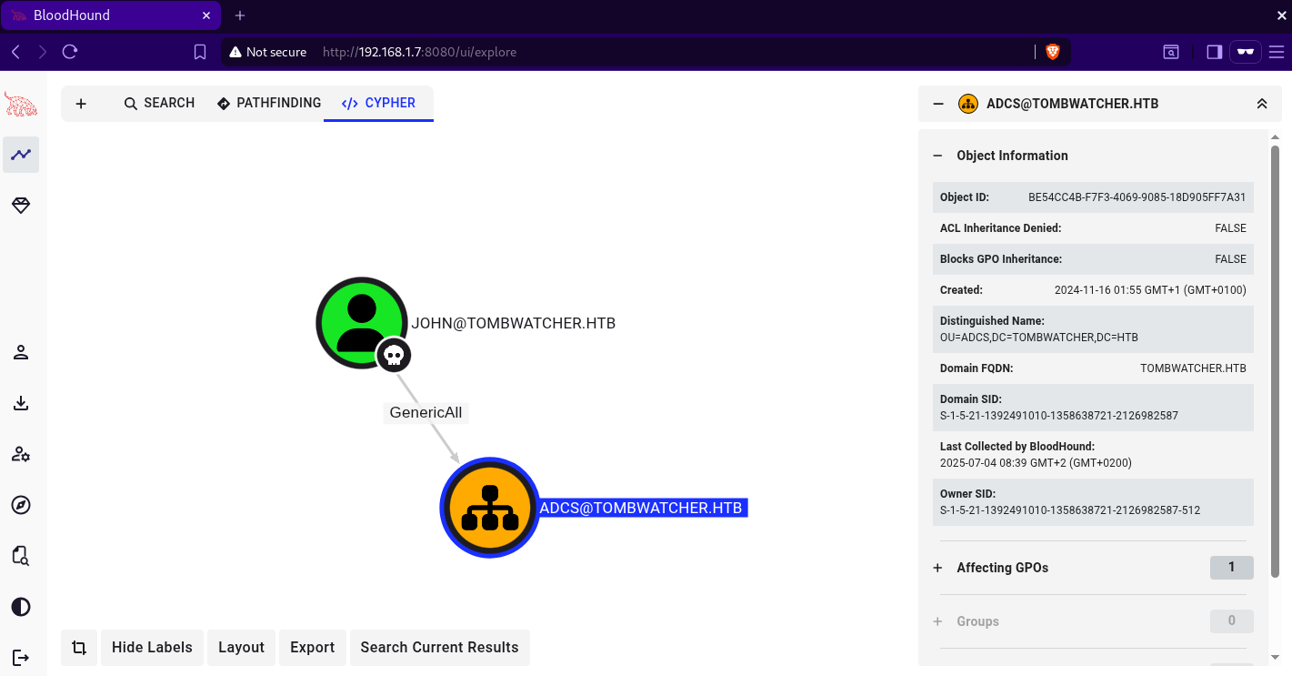Open the administration user-gear icon

point(21,454)
